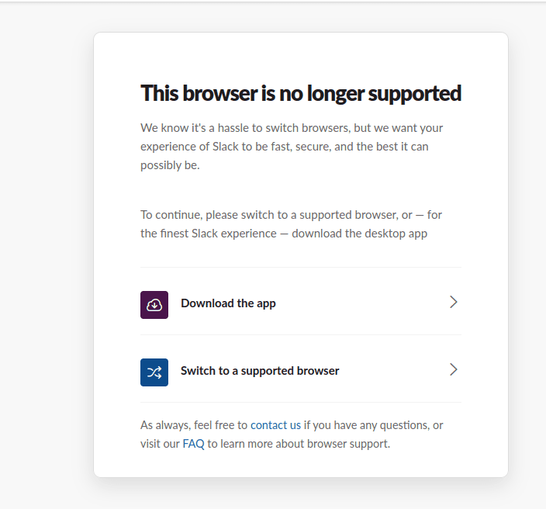The height and width of the screenshot is (509, 546).
Task: Follow the FAQ link about browser support
Action: click(x=193, y=444)
